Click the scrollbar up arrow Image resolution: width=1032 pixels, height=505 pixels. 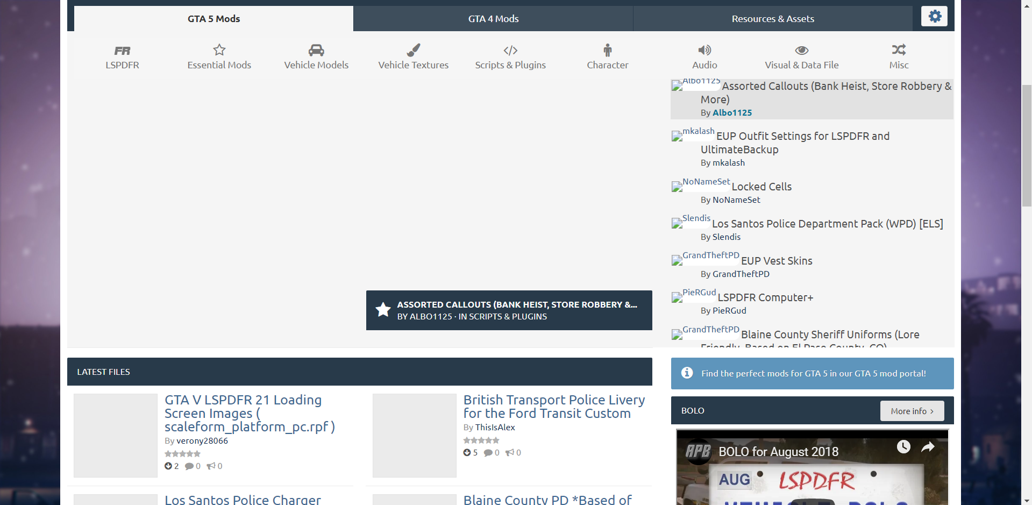point(1027,5)
